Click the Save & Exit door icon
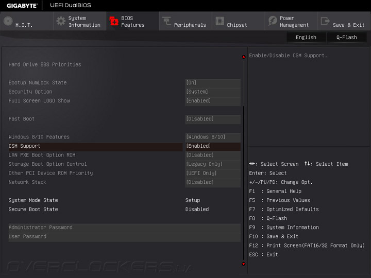 325,21
